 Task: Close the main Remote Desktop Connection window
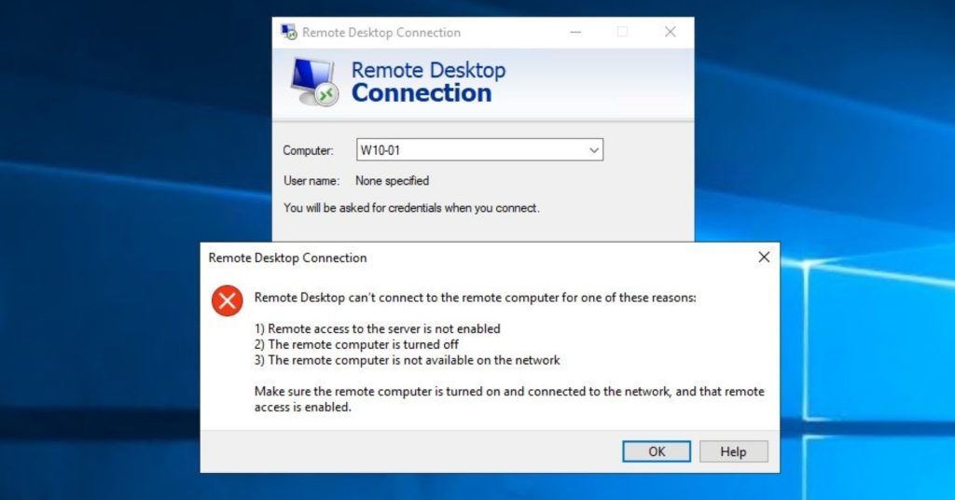[x=670, y=32]
